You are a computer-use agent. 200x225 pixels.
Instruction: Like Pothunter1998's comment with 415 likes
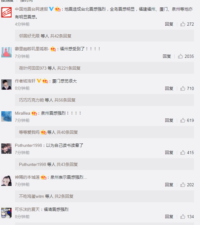coord(183,152)
